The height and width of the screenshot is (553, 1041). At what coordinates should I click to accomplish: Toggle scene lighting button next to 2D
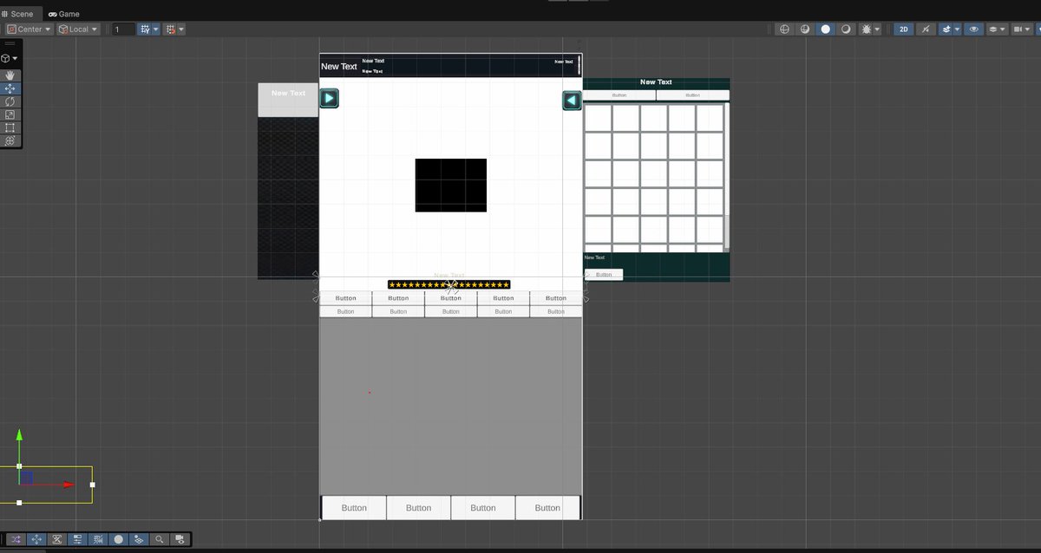(926, 29)
